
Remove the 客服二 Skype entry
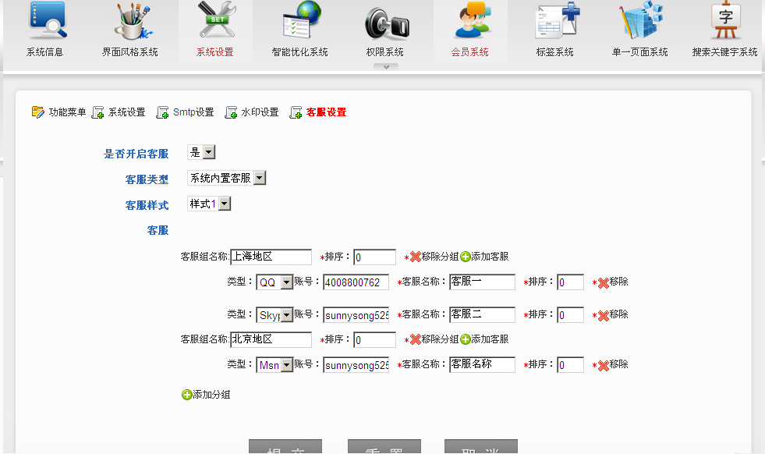(x=603, y=315)
